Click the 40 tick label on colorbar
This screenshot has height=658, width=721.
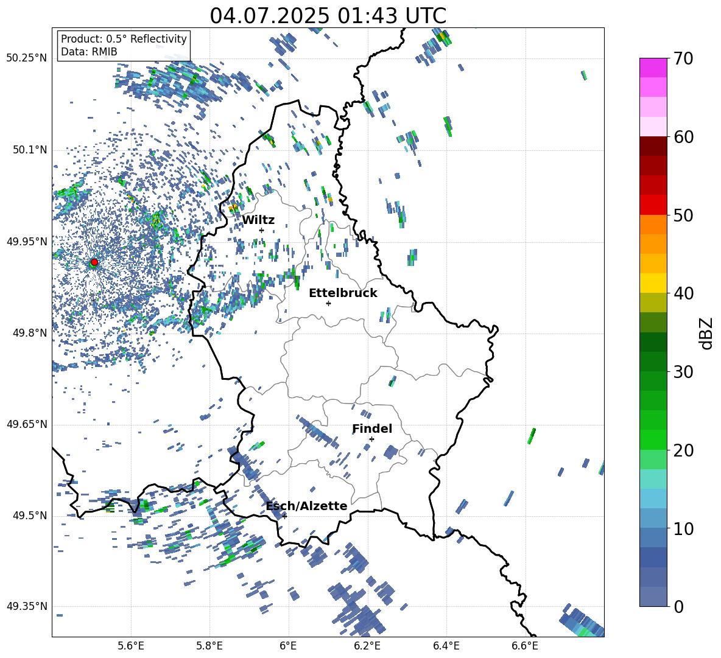(x=683, y=293)
